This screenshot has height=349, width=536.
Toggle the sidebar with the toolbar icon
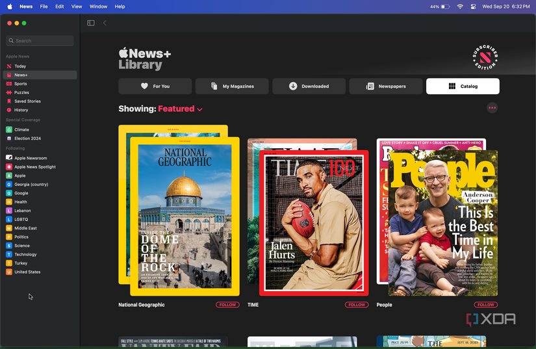click(90, 23)
